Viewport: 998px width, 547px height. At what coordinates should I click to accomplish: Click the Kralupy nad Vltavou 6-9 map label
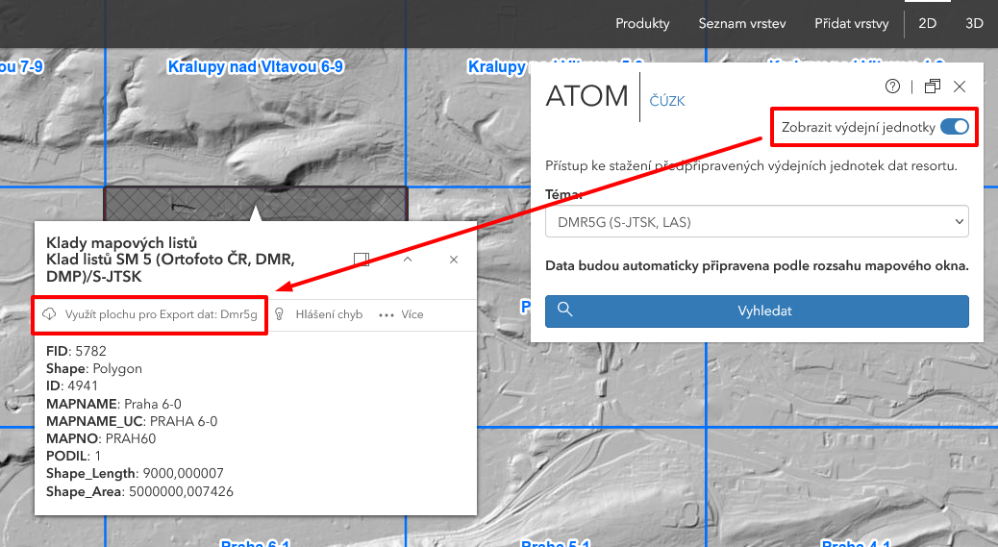click(255, 66)
